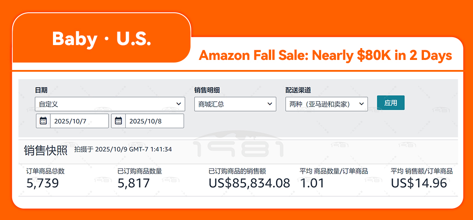The width and height of the screenshot is (473, 220).
Task: Select the 5,817 units ordered value
Action: [x=134, y=183]
